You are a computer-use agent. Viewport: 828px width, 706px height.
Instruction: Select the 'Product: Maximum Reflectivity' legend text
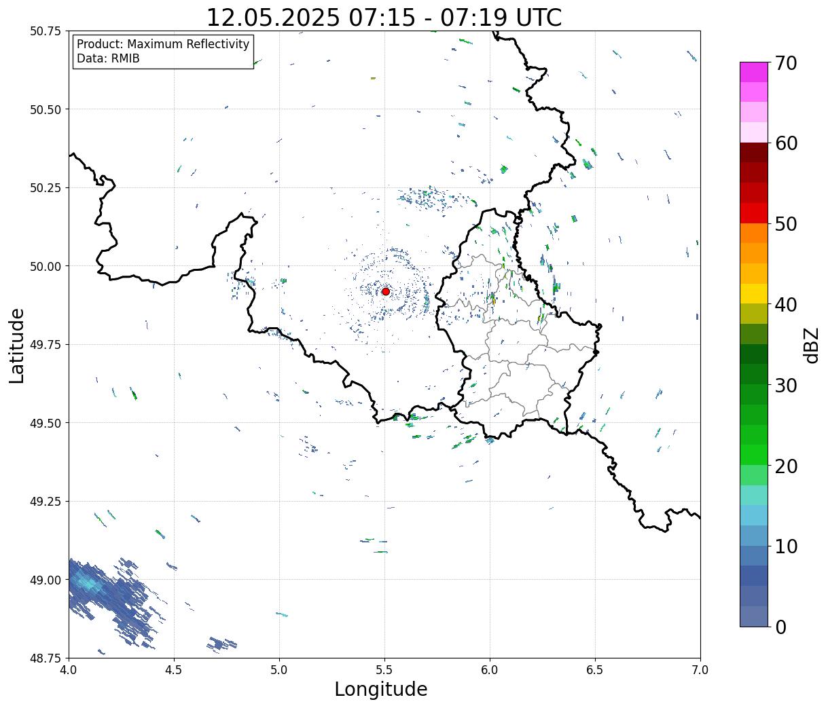pyautogui.click(x=163, y=44)
